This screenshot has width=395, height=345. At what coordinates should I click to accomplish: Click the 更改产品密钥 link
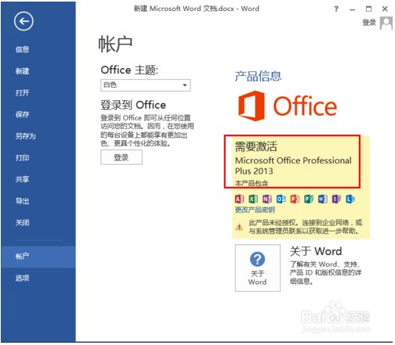click(255, 210)
